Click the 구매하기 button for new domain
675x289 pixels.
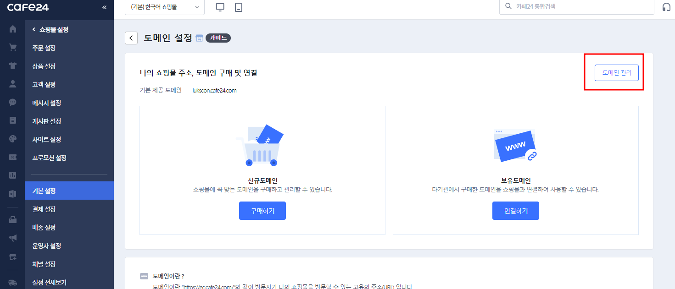(262, 210)
